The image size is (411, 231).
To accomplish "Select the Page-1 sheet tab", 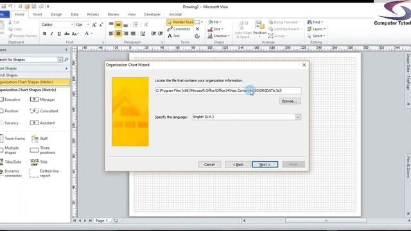I will pyautogui.click(x=101, y=221).
